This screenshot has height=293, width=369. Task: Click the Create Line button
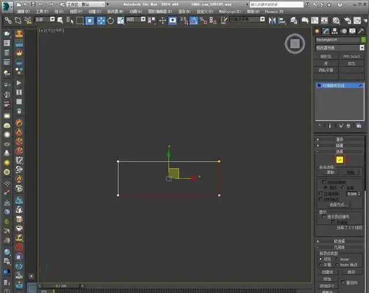pos(327,272)
